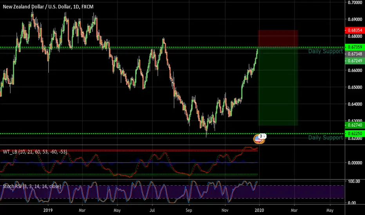Open the US flag economic event marker
Viewport: 365px width, 215px height.
[x=258, y=139]
